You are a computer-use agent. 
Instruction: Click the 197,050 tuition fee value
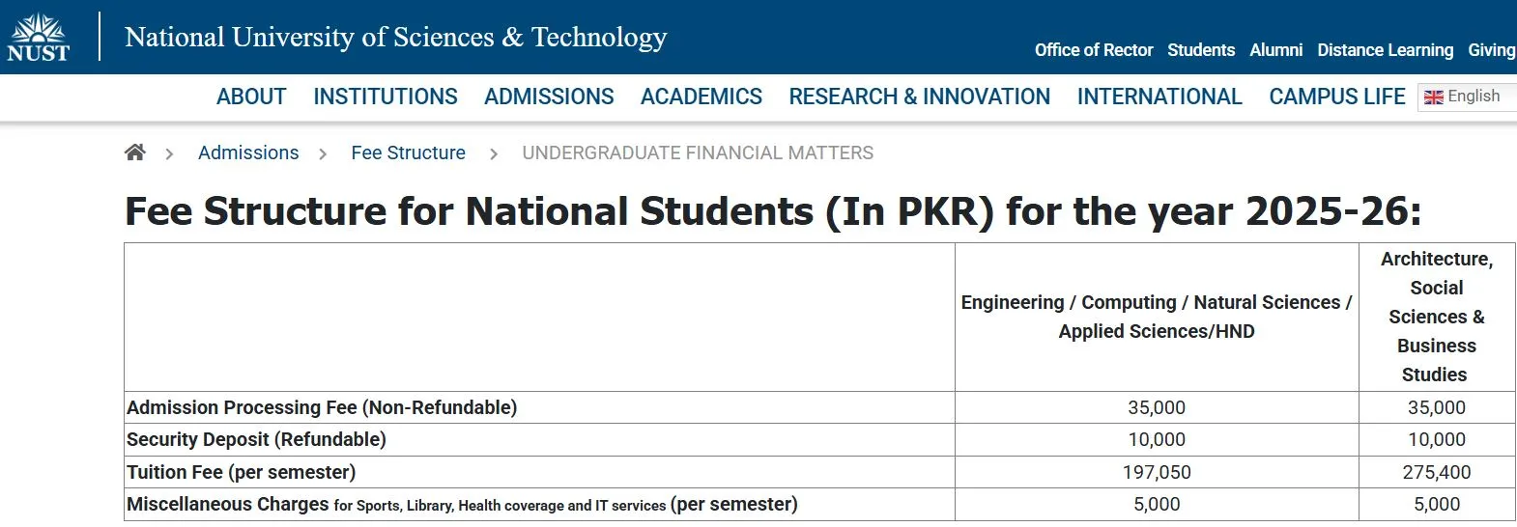(1157, 472)
